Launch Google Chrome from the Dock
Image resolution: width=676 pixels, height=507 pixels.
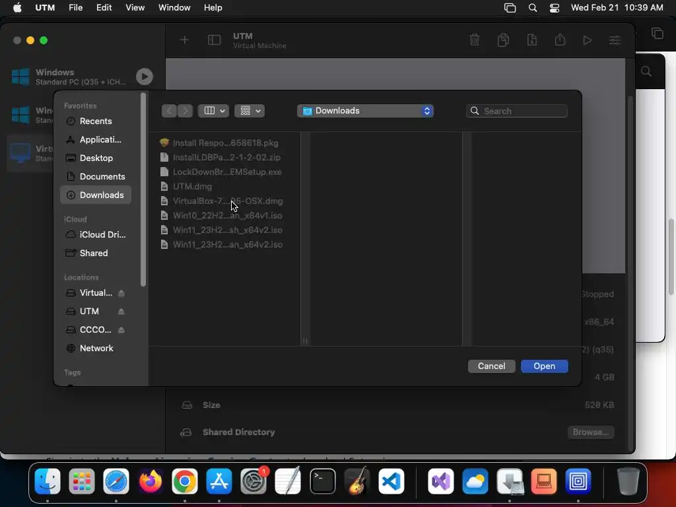(185, 481)
